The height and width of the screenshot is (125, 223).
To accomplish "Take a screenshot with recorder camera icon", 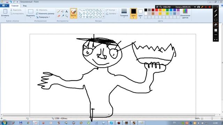I will [199, 7].
